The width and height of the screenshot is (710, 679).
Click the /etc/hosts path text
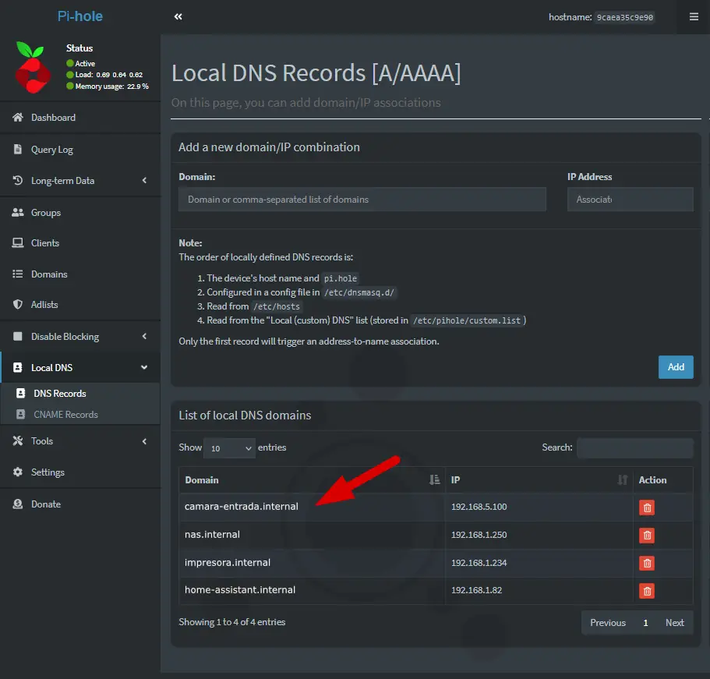point(277,306)
